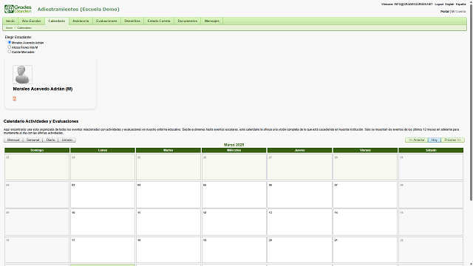Click the Grades Garden logo
The height and width of the screenshot is (266, 473).
[x=18, y=9]
